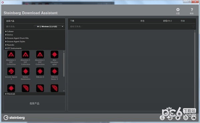The height and width of the screenshot is (123, 200).
Task: Select the Absolute 3 VST Collection icon
Action: tap(26, 54)
